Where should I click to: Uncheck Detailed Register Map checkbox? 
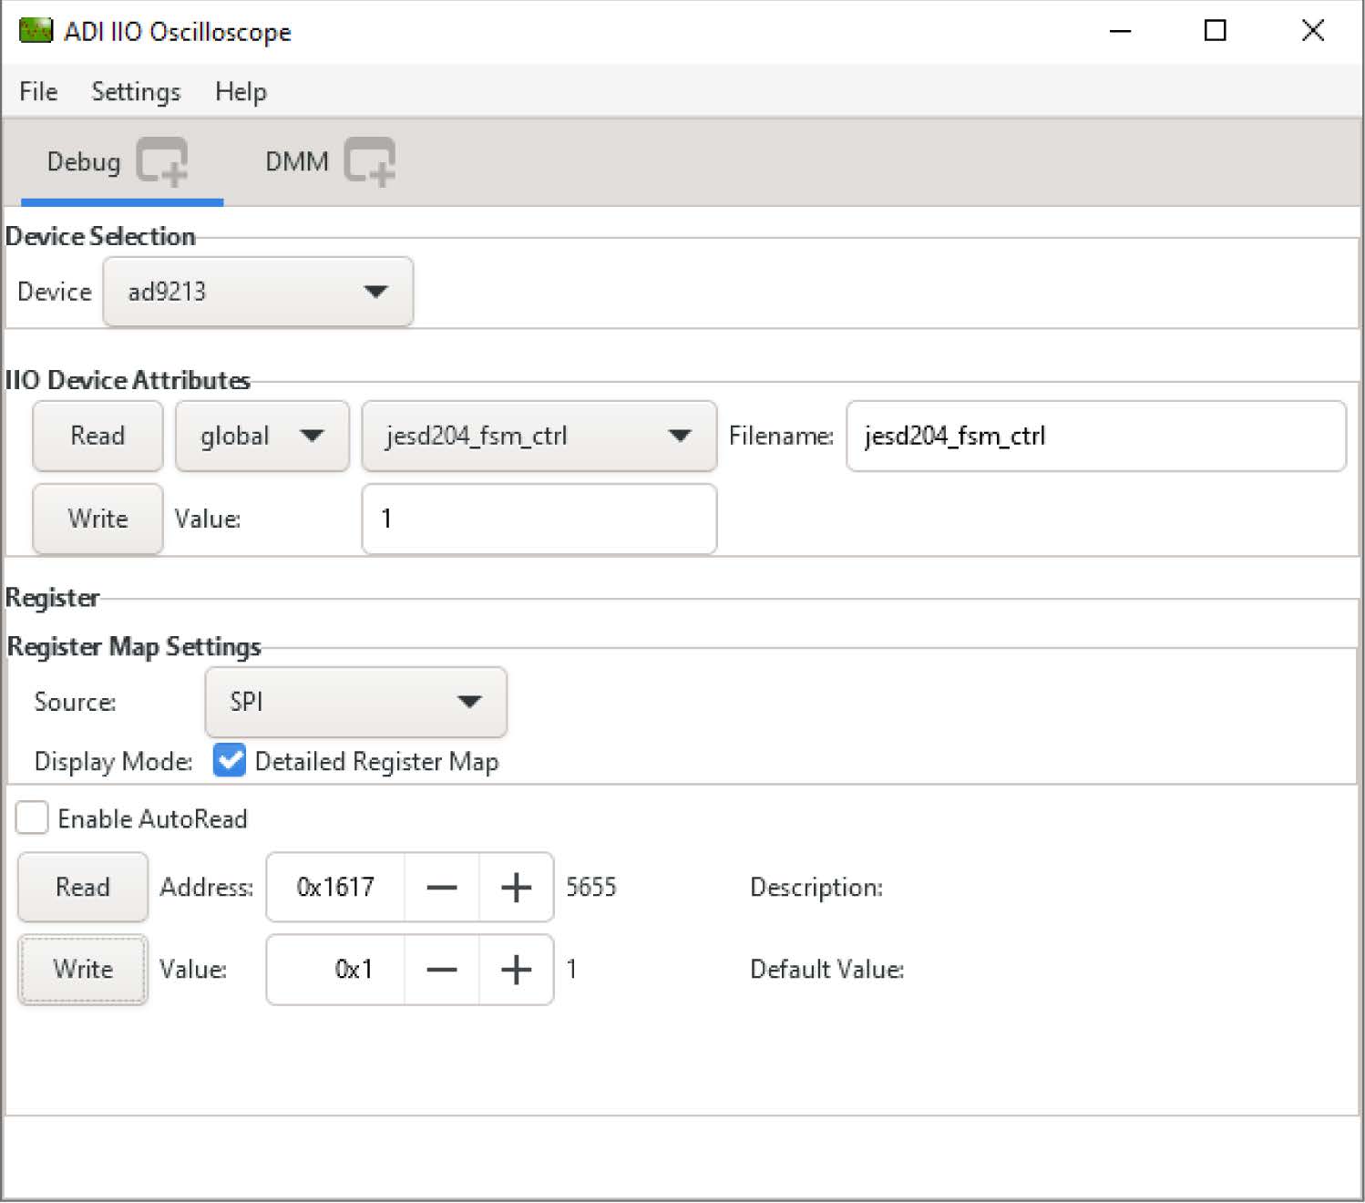click(x=230, y=760)
